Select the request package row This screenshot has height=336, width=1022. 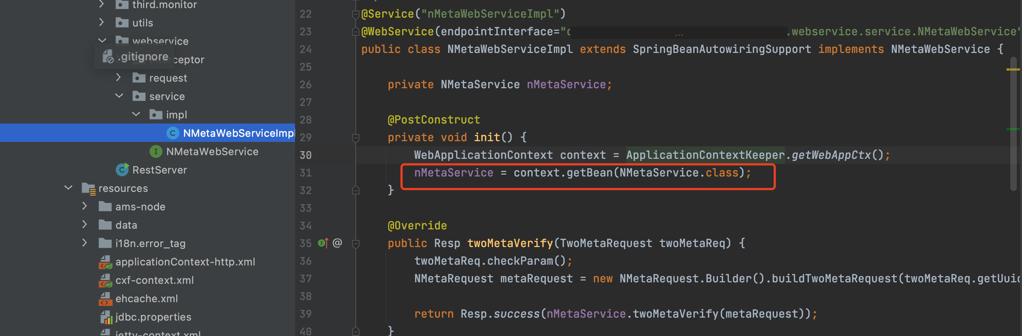pos(148,78)
